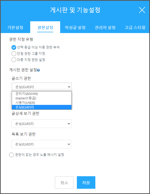
Task: Open the 글상세 보기 권한 dropdown
Action: coord(41,124)
